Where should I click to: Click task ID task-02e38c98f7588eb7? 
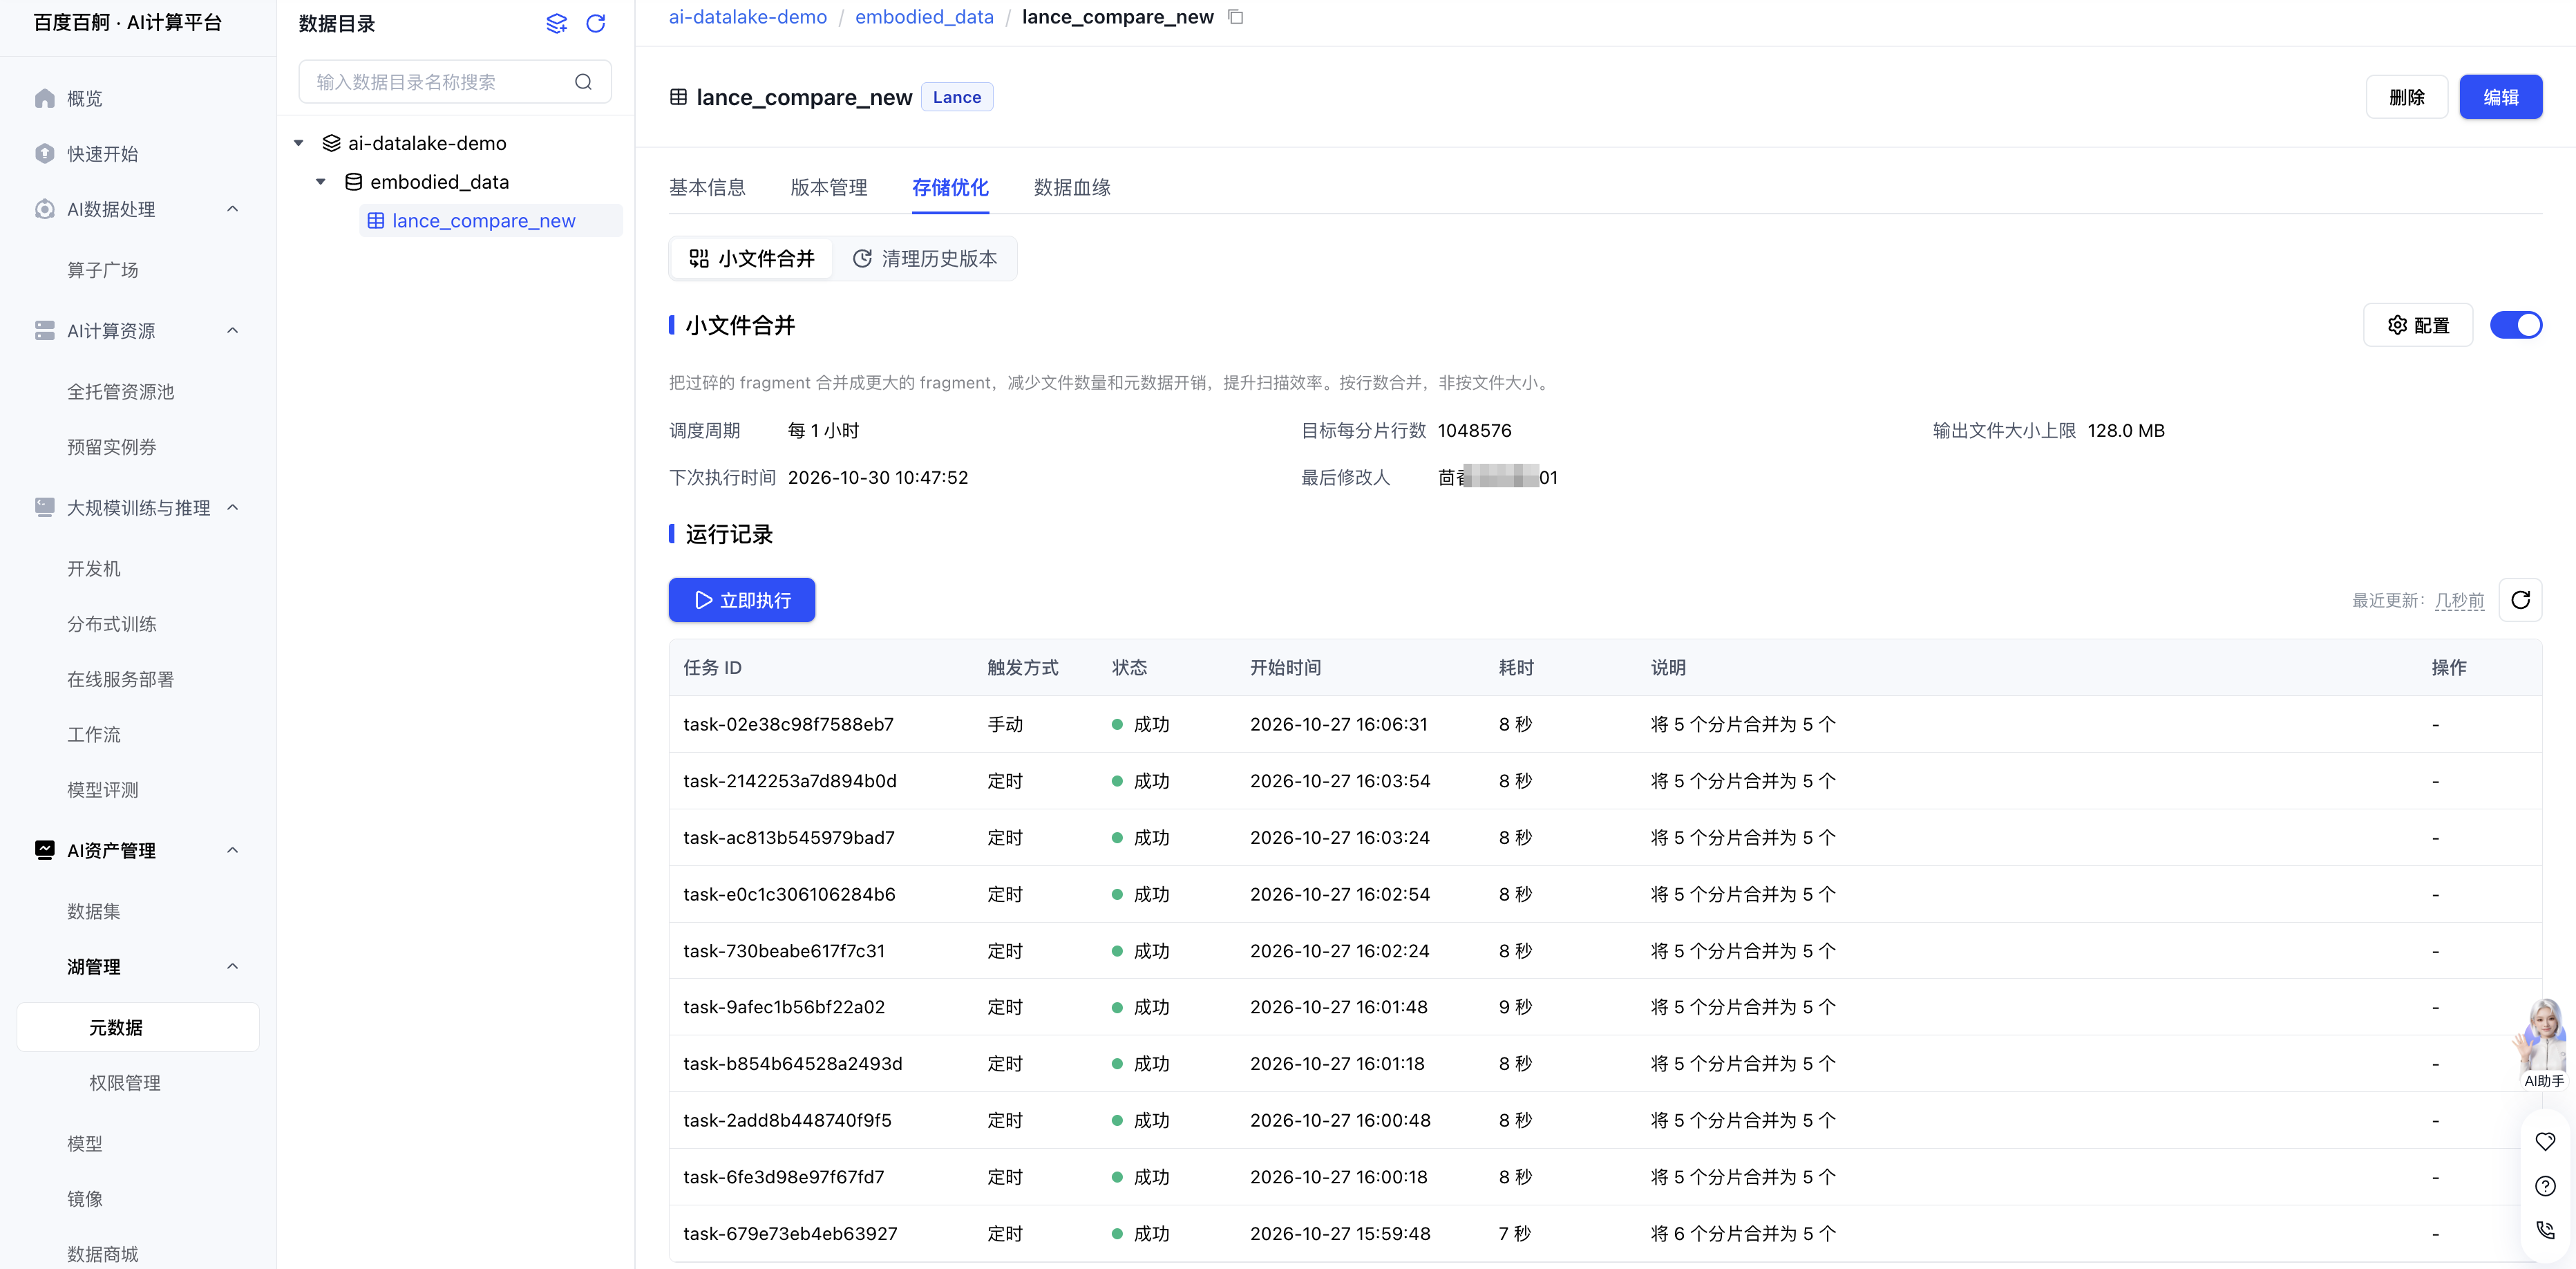(788, 724)
